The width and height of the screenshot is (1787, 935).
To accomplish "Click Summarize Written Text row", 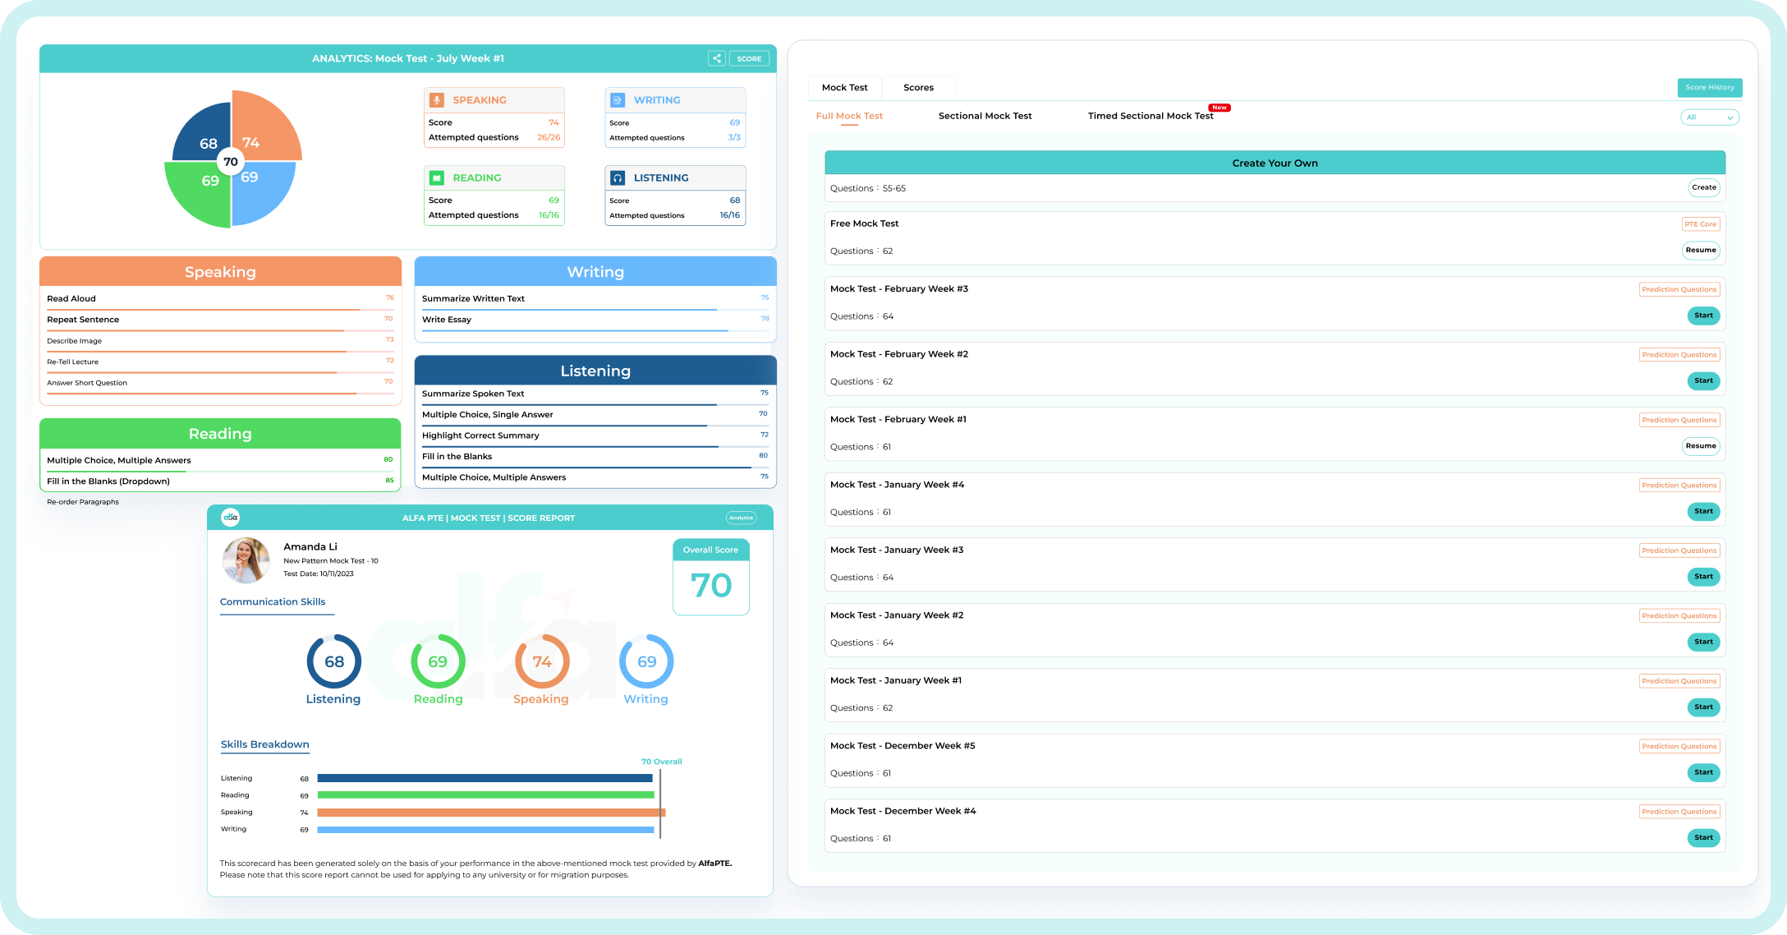I will [x=595, y=300].
